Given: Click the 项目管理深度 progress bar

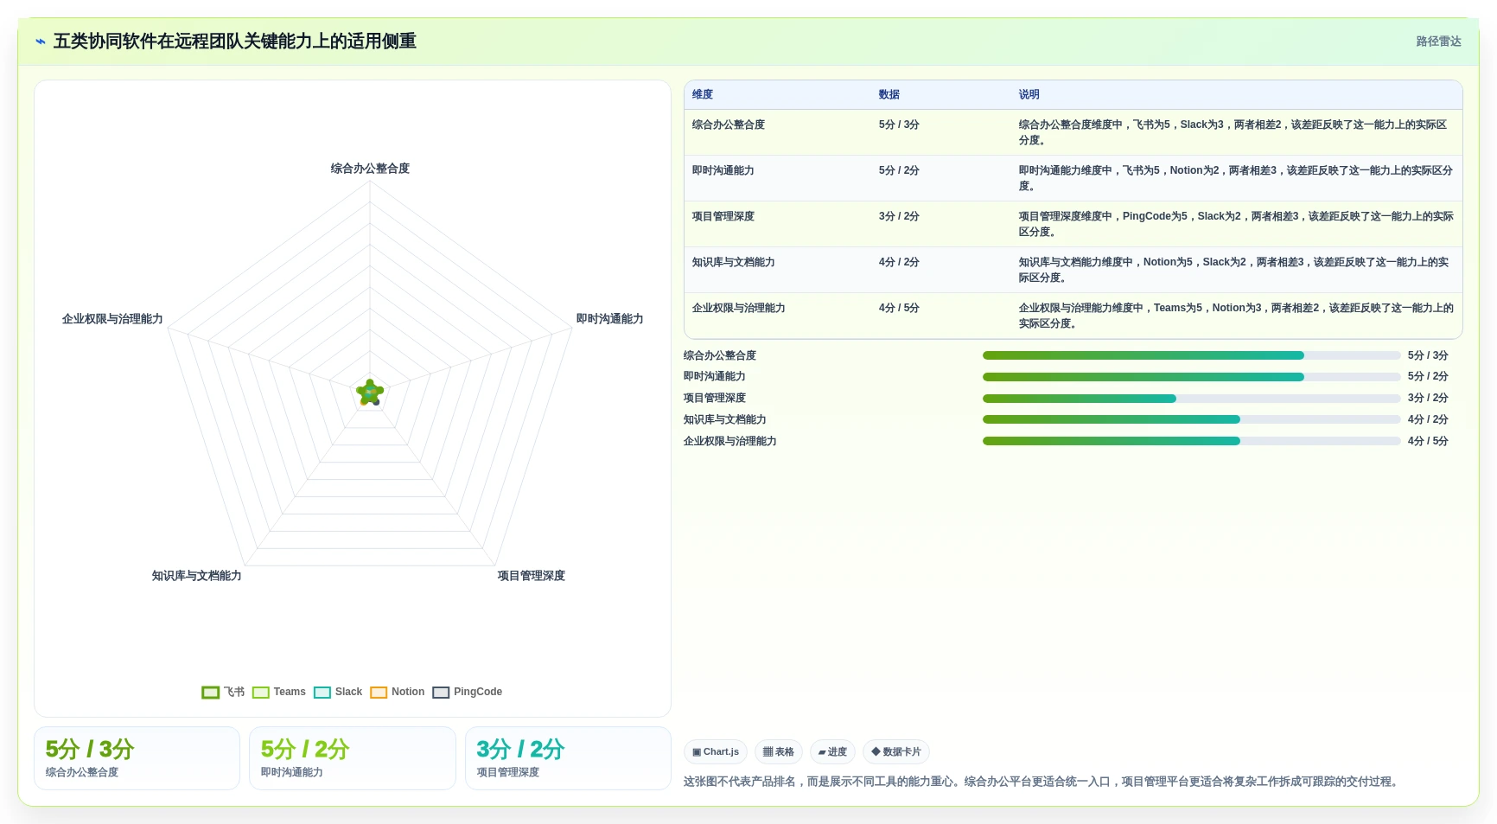Looking at the screenshot, I should click(1191, 399).
